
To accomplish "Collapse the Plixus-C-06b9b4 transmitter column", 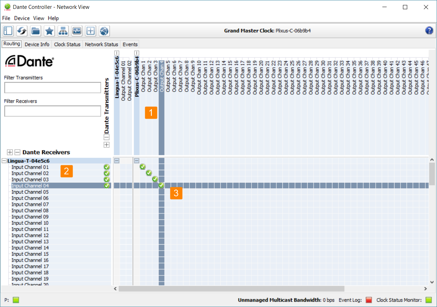I will tap(137, 53).
